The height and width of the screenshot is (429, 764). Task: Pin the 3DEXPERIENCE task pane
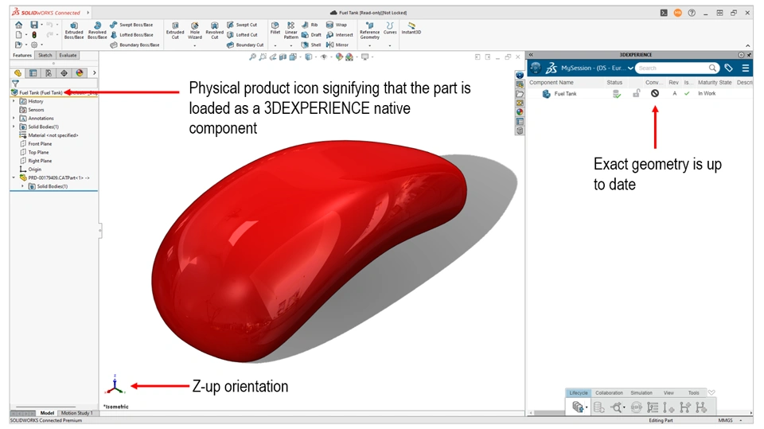pyautogui.click(x=750, y=55)
